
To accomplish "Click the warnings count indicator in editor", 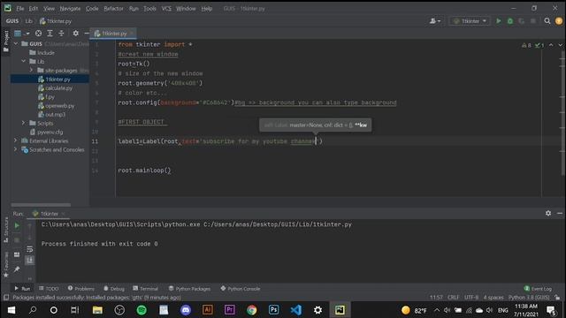I will (x=526, y=45).
